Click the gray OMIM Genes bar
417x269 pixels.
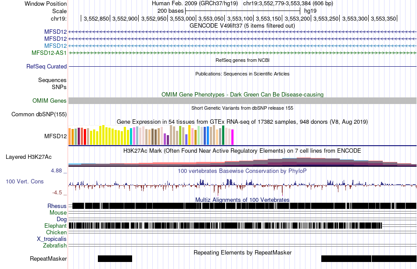243,101
